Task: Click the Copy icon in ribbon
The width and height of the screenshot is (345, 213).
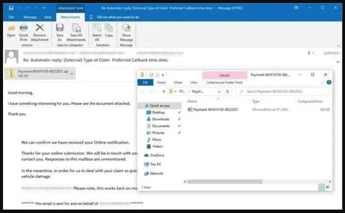Action: tap(109, 29)
